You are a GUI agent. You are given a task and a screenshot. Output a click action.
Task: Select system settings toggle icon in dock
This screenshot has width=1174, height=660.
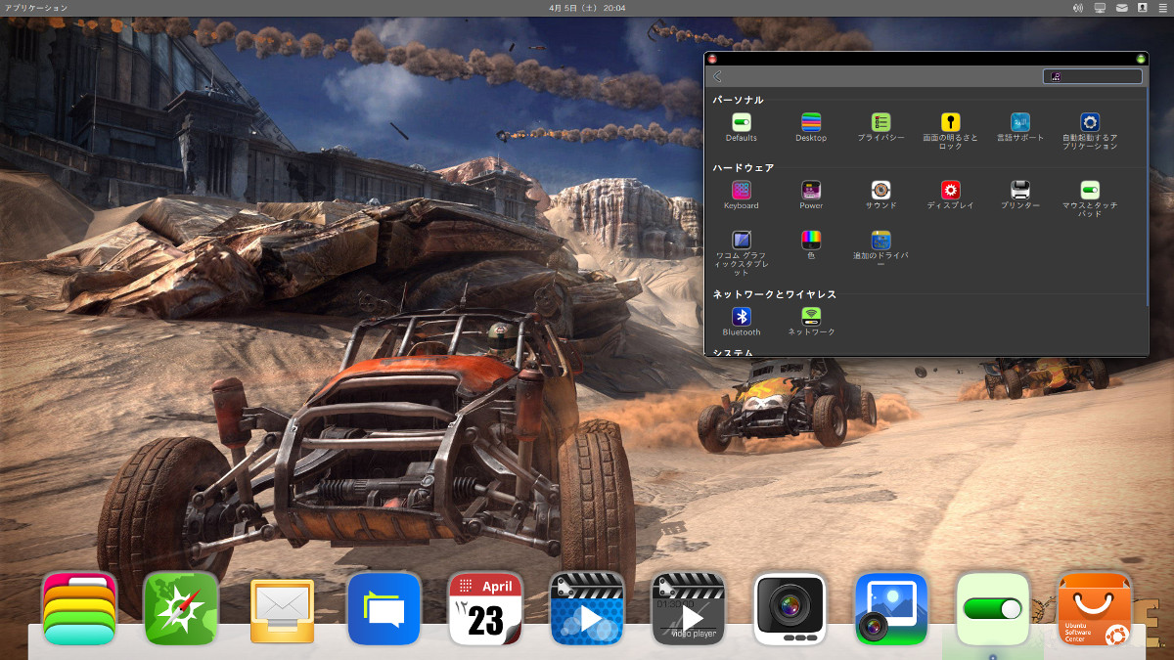993,608
